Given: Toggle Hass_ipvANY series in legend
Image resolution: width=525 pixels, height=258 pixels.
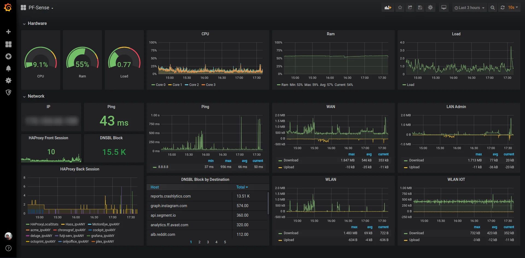Looking at the screenshot, I should coord(75,224).
